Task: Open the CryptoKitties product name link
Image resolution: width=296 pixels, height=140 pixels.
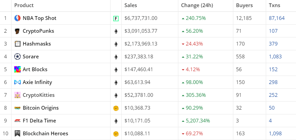Action: click(x=39, y=95)
